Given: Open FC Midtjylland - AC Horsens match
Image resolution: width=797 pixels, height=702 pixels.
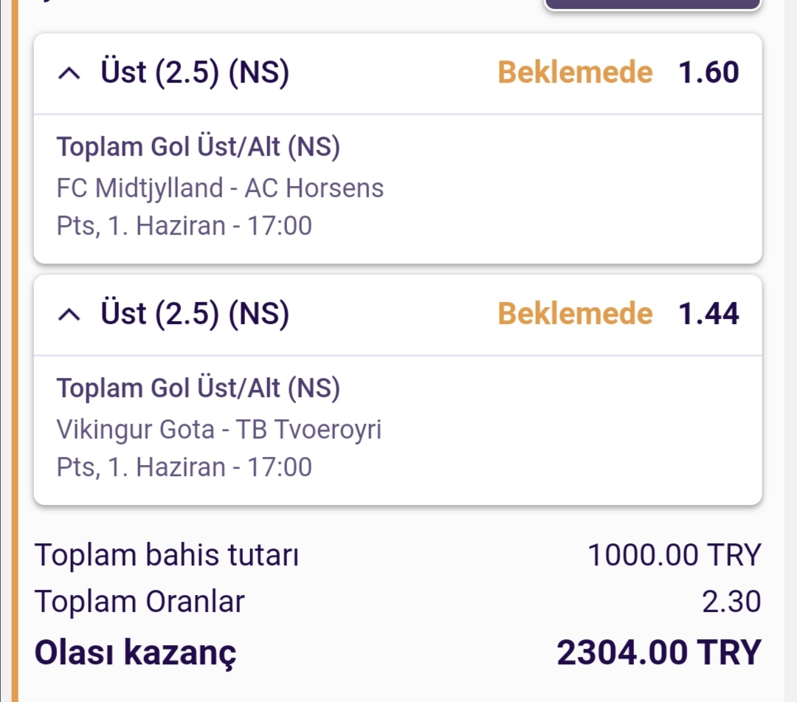Looking at the screenshot, I should [220, 188].
